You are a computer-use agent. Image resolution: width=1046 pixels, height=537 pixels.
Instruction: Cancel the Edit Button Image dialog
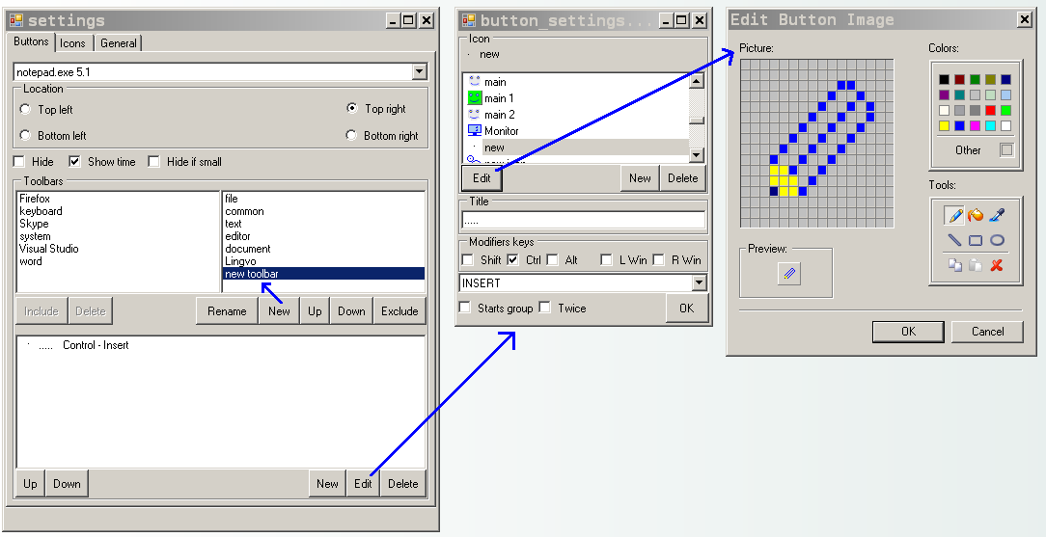987,331
